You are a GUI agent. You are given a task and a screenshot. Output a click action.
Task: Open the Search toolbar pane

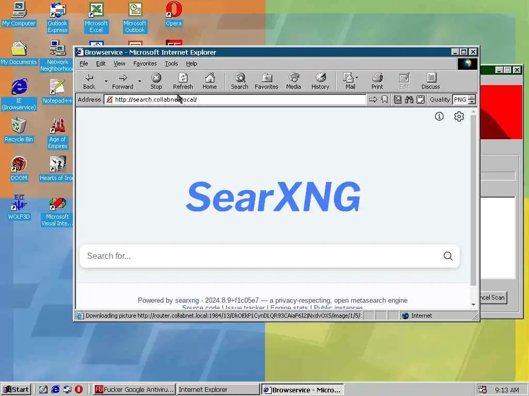240,81
